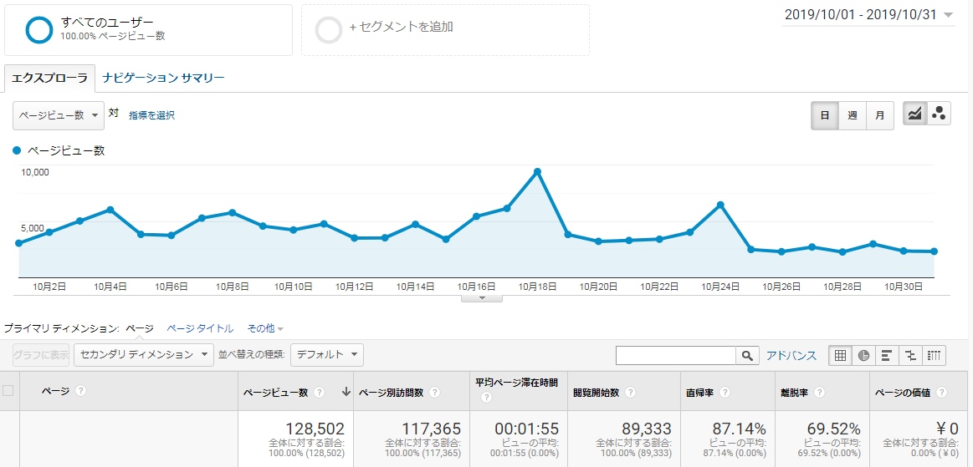Select ページ タイトル primary dimension

point(201,328)
